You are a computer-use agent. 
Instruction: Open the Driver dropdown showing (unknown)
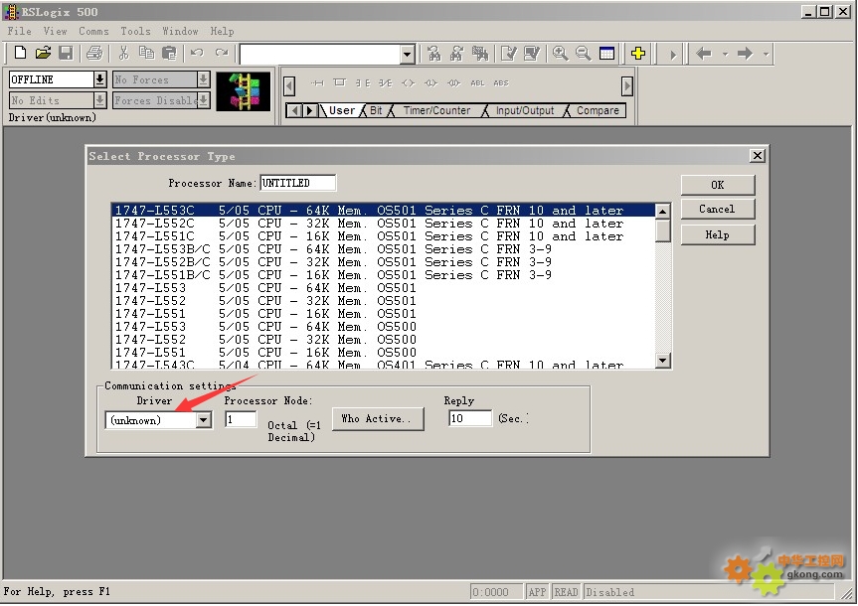pyautogui.click(x=204, y=420)
